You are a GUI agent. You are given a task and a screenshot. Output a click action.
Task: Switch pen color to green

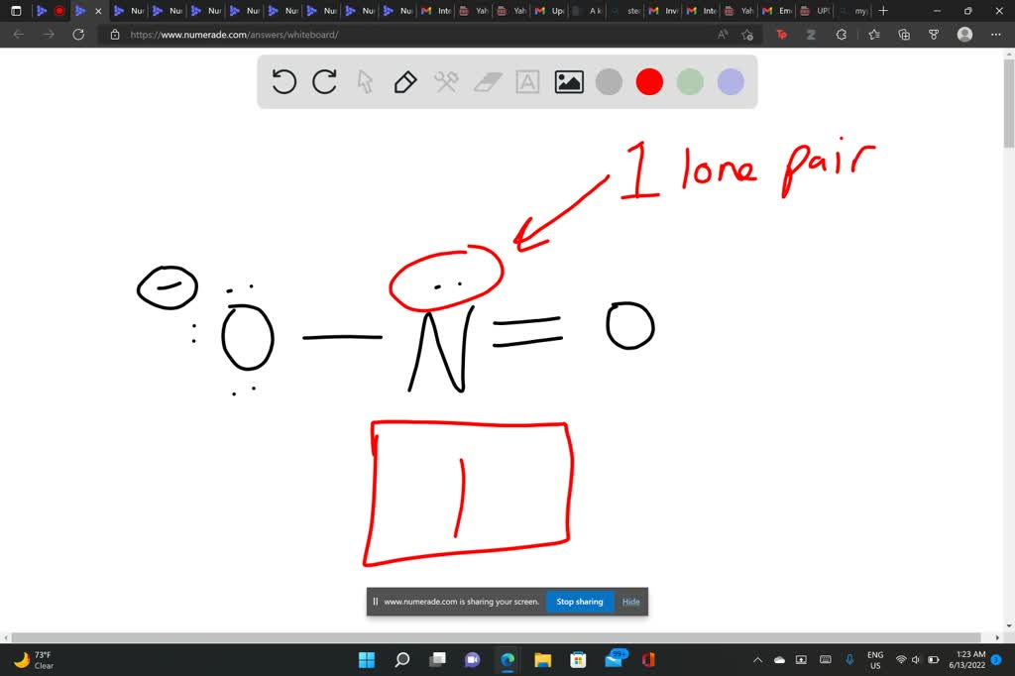point(689,82)
